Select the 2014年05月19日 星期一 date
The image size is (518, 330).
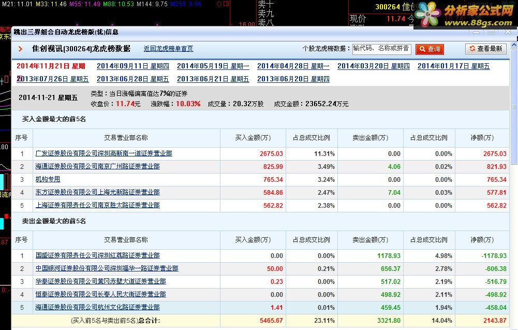(x=213, y=66)
